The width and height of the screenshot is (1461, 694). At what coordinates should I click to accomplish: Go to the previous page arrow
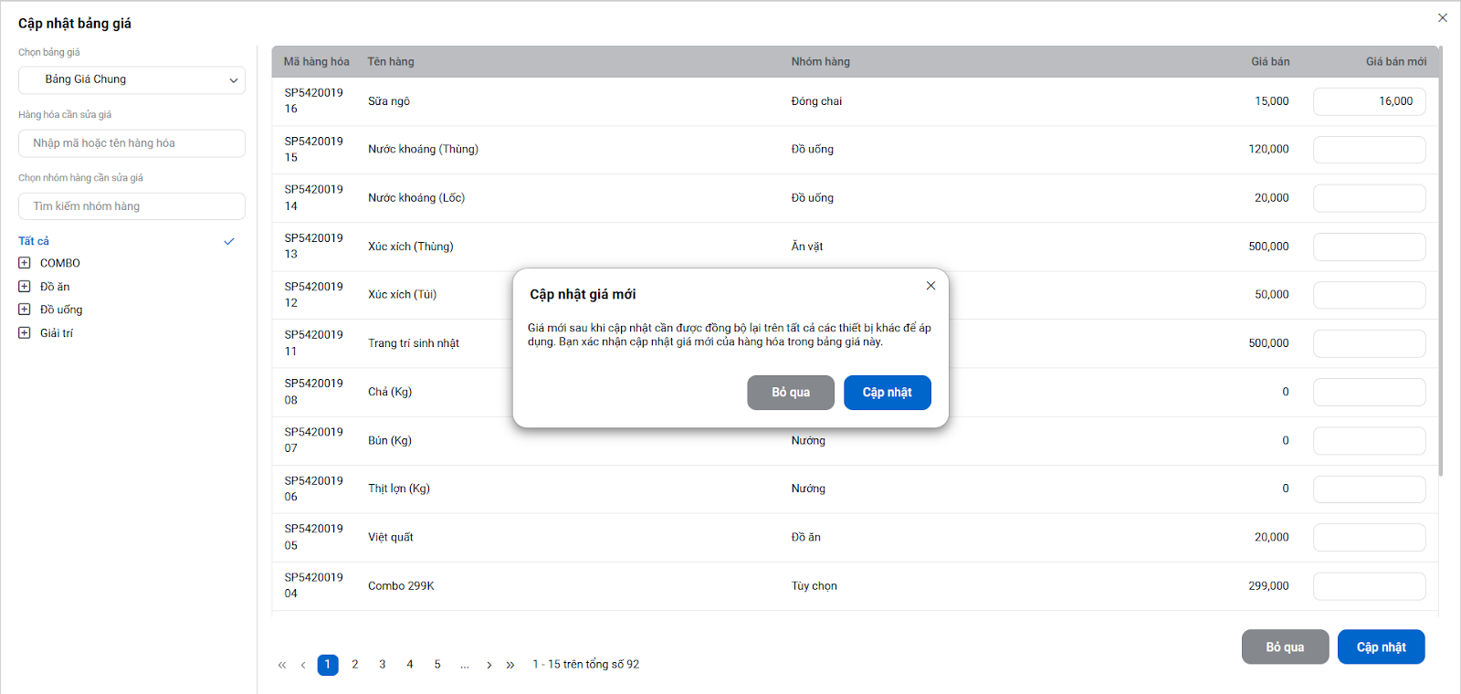pos(303,665)
